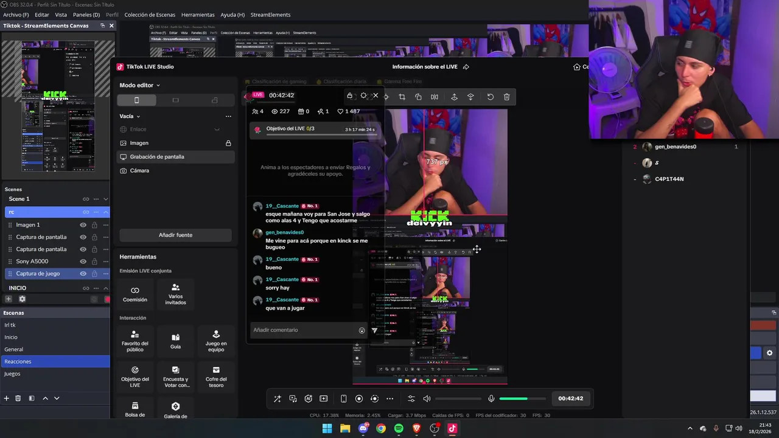Click the Añadir comentario input field
779x438 pixels.
(x=304, y=330)
